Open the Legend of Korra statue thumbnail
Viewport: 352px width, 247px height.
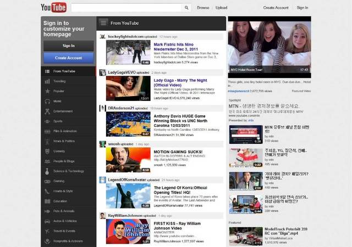tap(128, 195)
